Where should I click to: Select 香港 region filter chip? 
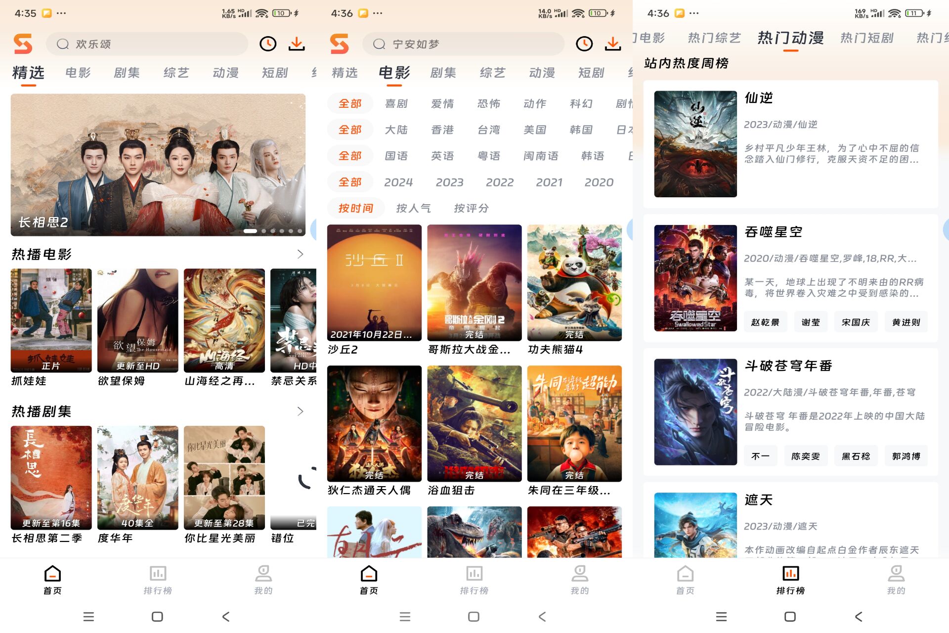pyautogui.click(x=442, y=130)
